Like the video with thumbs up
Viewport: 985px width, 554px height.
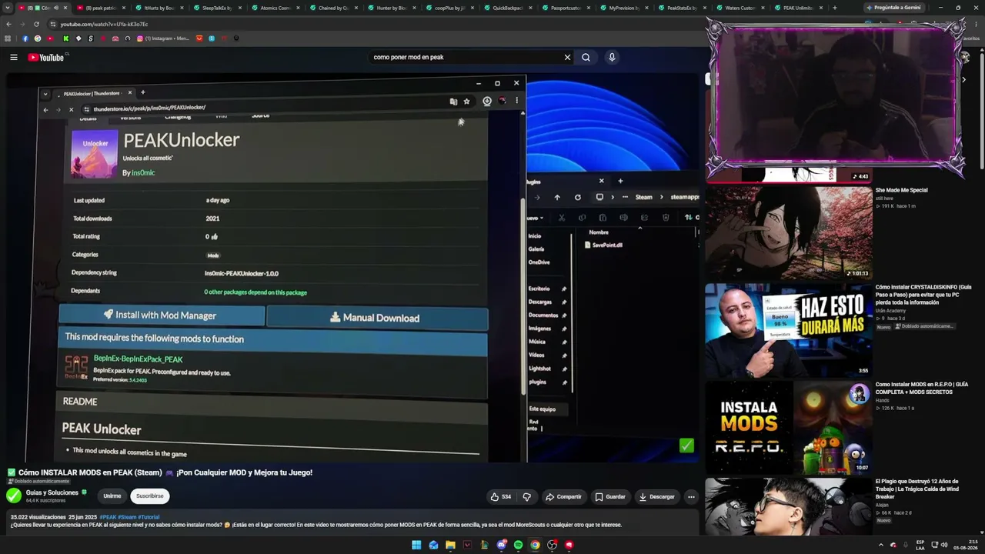(x=500, y=496)
